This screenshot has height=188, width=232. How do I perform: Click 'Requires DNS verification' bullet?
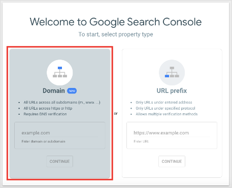click(x=45, y=114)
